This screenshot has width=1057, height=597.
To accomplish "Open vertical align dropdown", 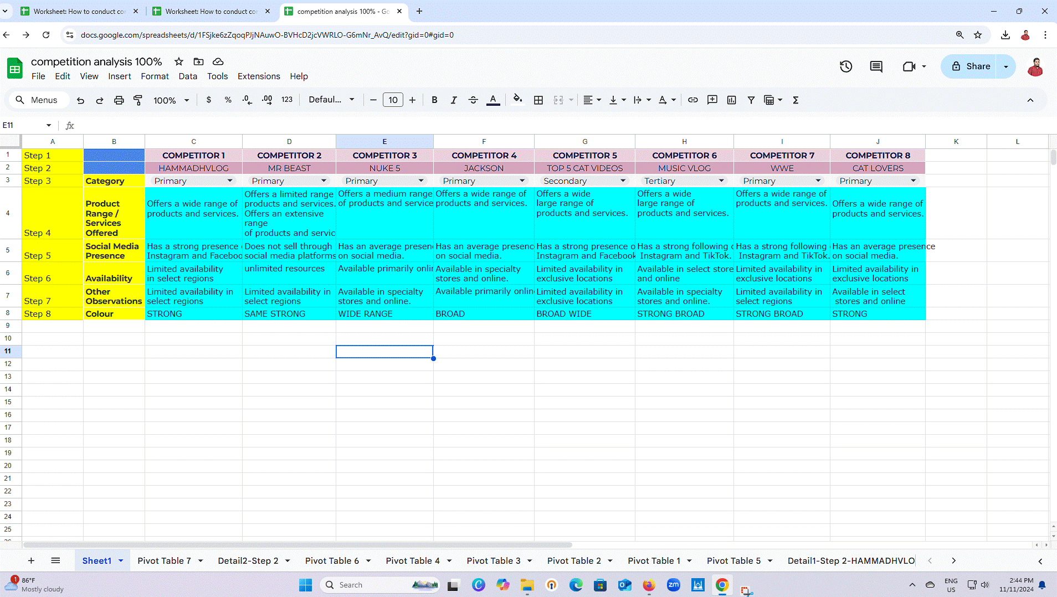I will (x=617, y=100).
